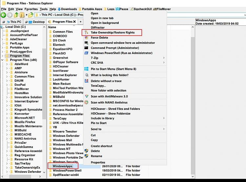Open the address bar dropdown arrow
This screenshot has width=246, height=182.
pyautogui.click(x=245, y=15)
